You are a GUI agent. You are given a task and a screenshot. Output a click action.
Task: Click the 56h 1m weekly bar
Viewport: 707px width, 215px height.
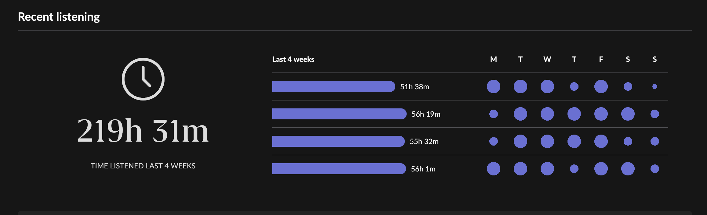[339, 169]
